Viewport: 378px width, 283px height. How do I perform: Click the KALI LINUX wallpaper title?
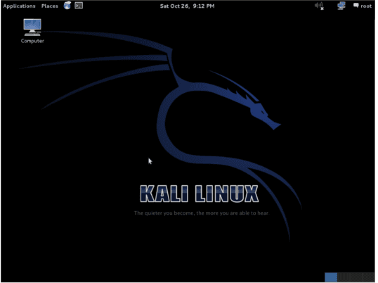(x=200, y=194)
